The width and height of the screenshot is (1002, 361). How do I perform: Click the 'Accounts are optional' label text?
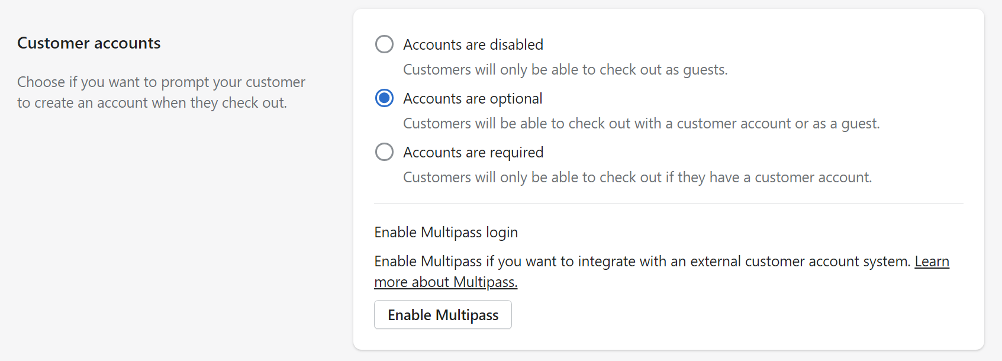(x=472, y=98)
